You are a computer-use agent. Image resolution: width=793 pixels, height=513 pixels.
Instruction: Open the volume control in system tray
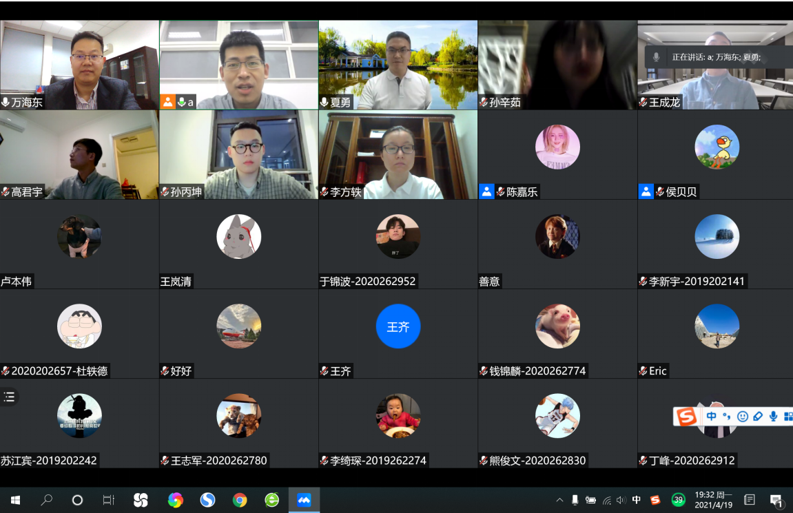621,500
